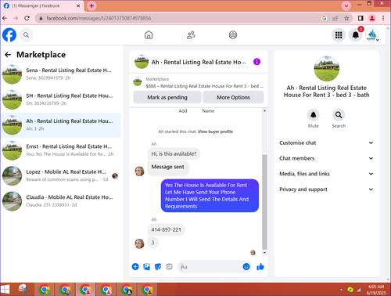Open the Claudia Mobile AL conversation

pos(61,201)
